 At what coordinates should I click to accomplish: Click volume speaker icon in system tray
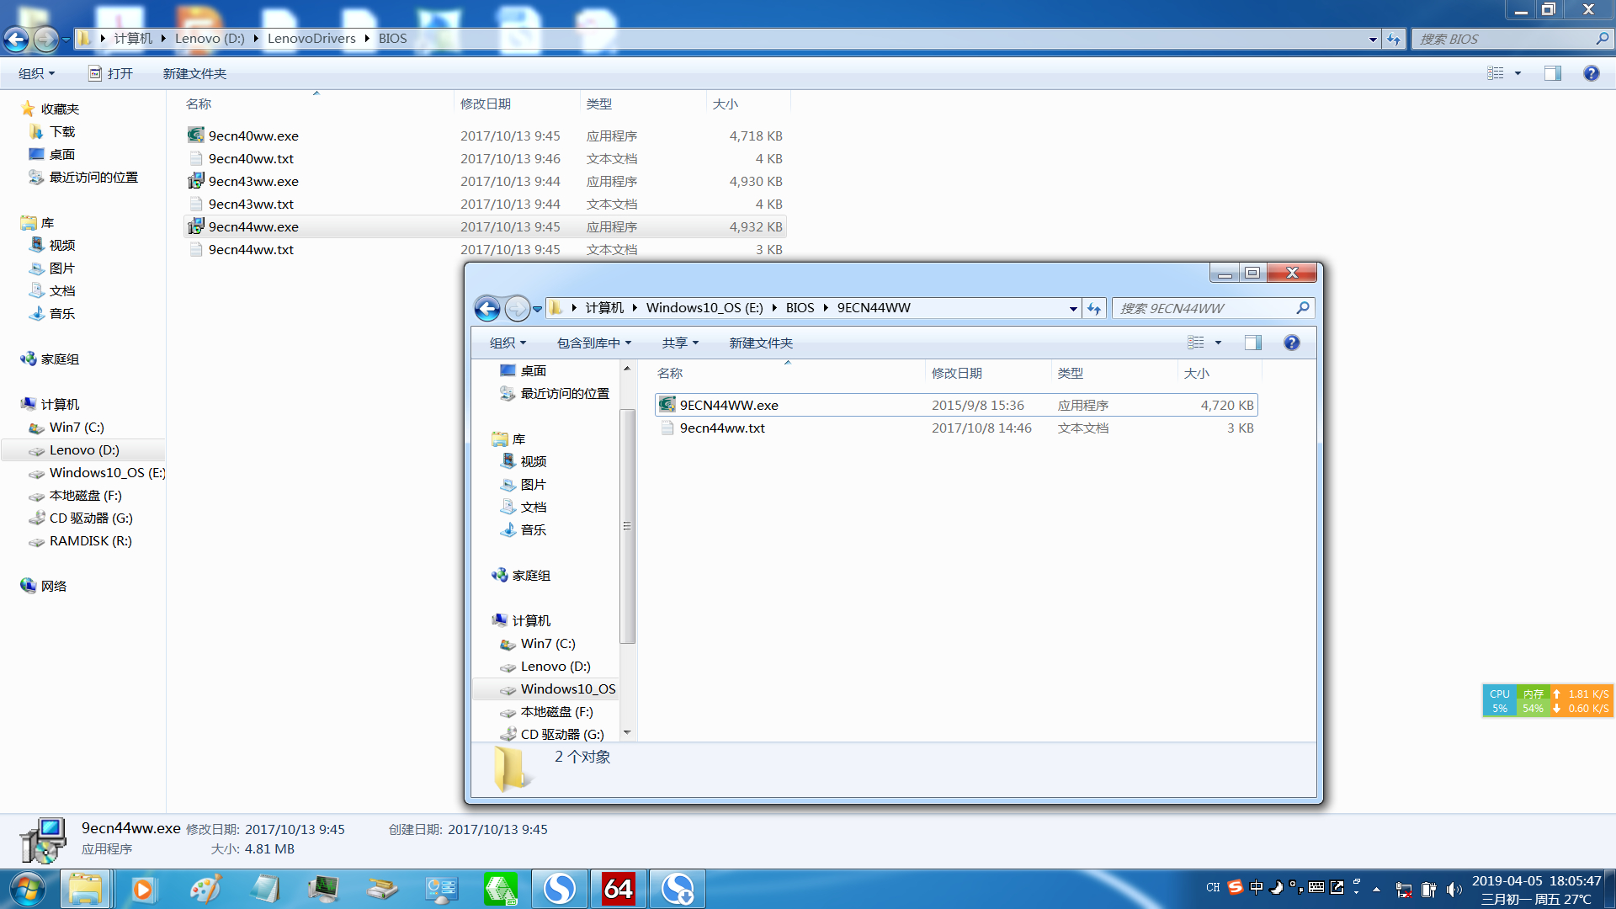point(1454,890)
